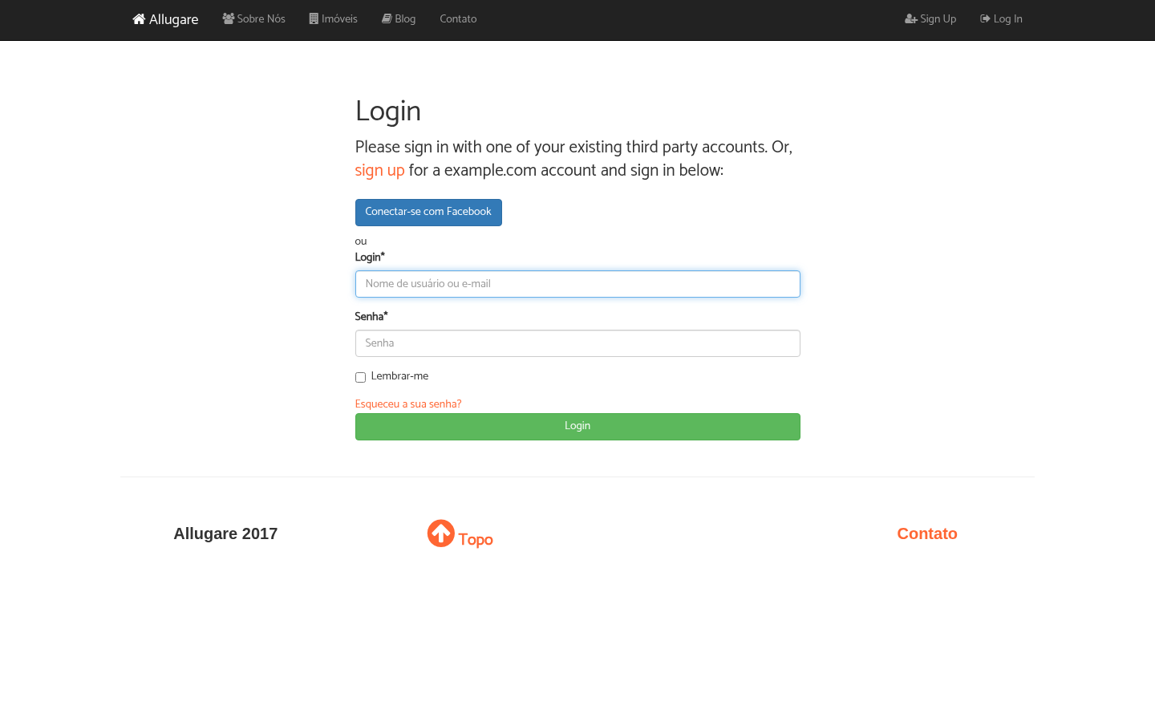
Task: Follow the orange sign up link
Action: point(379,170)
